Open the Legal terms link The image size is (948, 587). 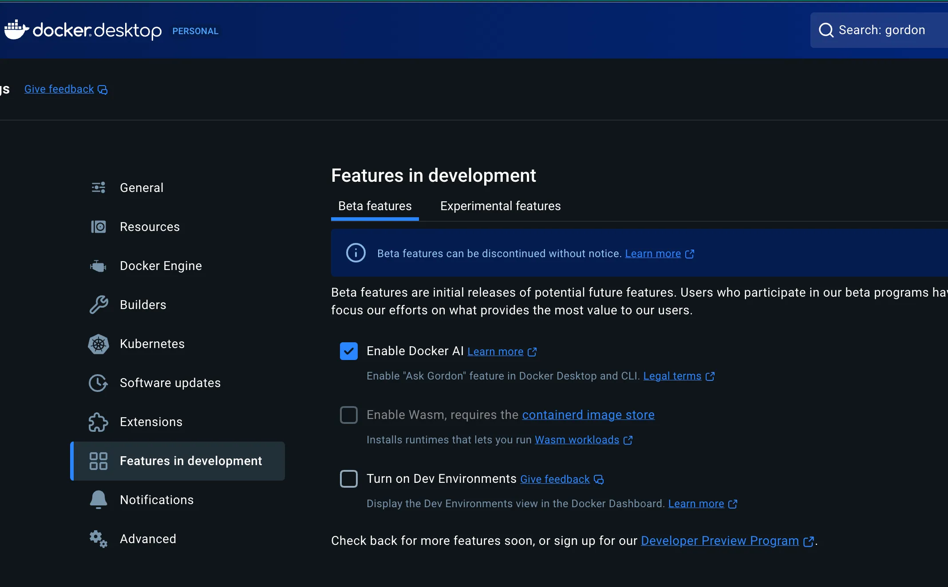point(672,376)
